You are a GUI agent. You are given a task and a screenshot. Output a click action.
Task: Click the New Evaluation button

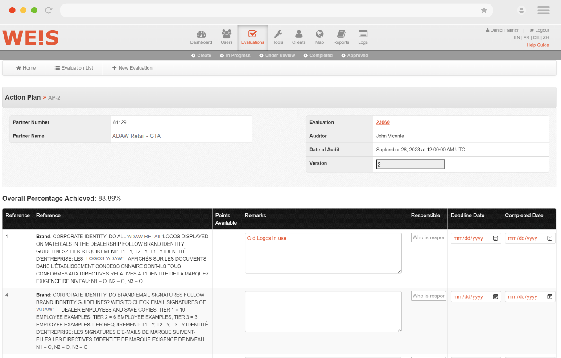coord(132,68)
